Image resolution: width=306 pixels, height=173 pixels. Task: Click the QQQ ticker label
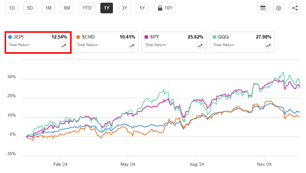tap(223, 37)
